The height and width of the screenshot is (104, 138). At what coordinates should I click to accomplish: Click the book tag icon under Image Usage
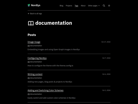pyautogui.click(x=29, y=46)
